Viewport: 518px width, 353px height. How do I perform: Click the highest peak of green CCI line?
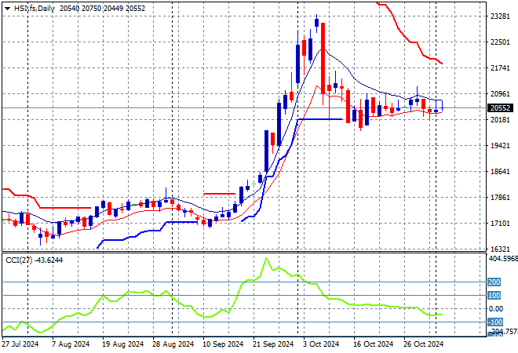tap(266, 259)
